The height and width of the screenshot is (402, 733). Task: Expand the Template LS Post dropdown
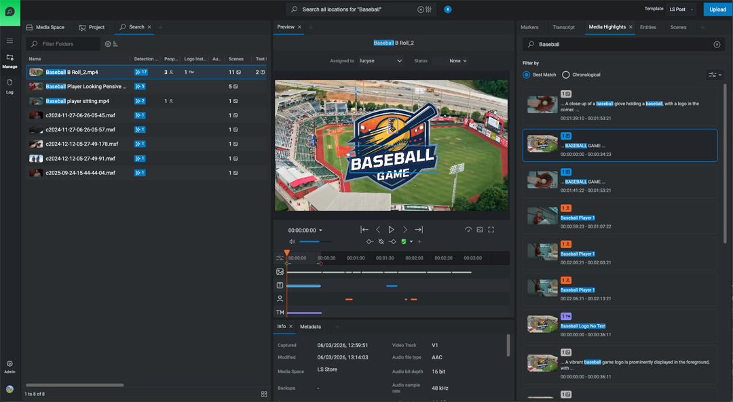click(x=681, y=9)
